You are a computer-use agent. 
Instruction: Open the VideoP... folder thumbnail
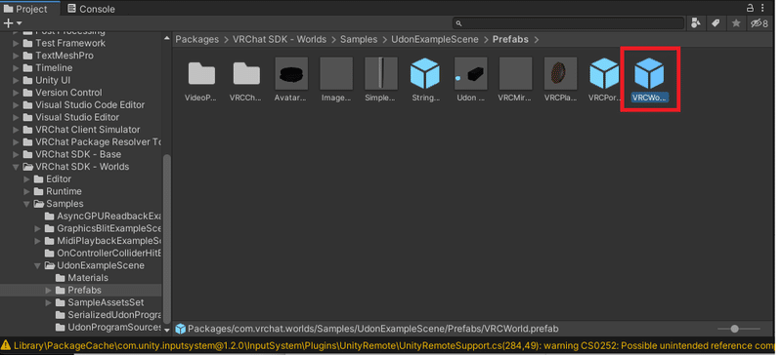click(201, 74)
